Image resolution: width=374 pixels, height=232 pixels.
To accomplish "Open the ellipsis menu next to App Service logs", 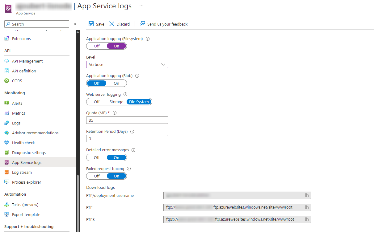I will coord(141,6).
